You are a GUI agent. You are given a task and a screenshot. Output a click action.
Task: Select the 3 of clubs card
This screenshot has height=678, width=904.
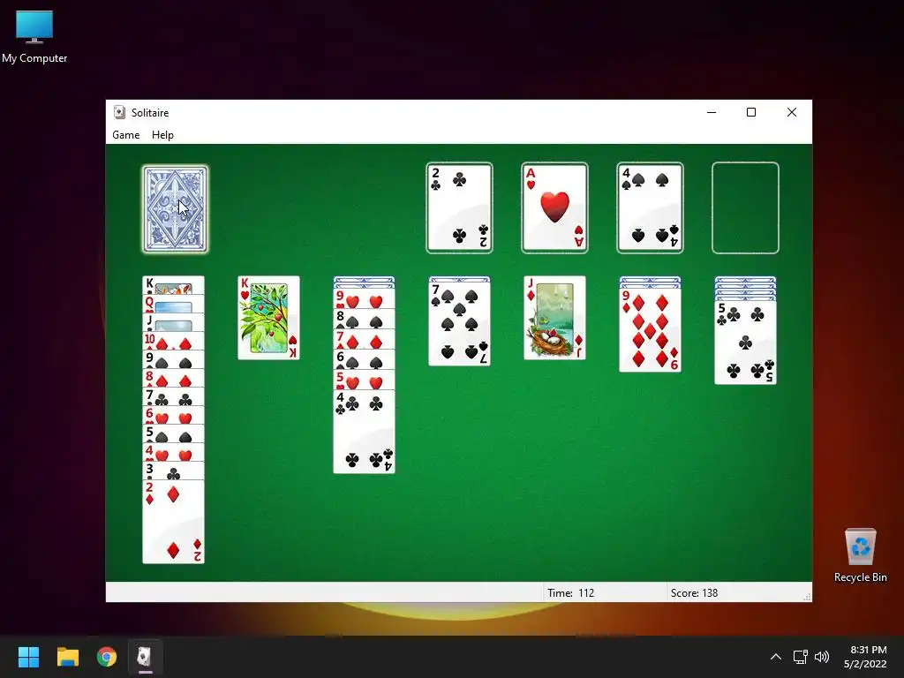(x=174, y=471)
